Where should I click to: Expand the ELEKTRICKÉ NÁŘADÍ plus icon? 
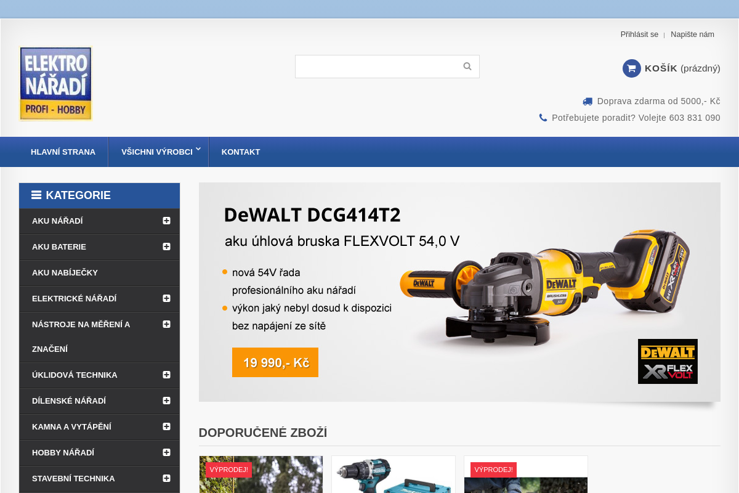(166, 298)
